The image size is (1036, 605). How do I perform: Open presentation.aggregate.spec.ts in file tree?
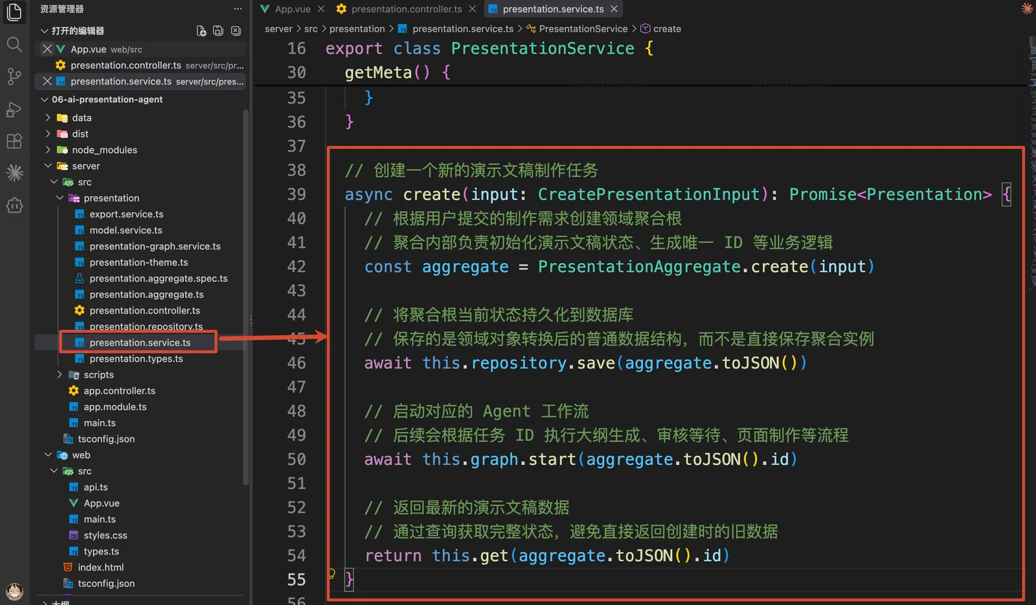pos(159,279)
